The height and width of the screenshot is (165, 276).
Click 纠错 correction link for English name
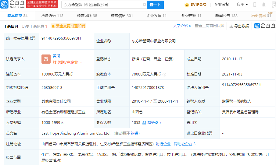click(x=134, y=133)
